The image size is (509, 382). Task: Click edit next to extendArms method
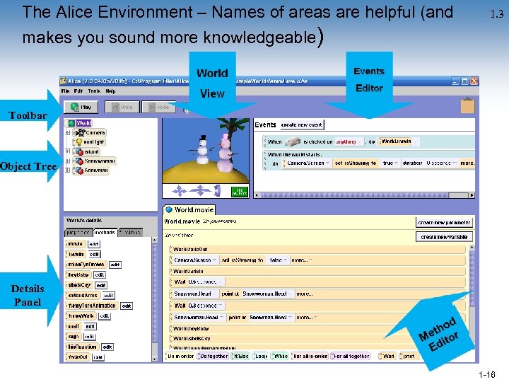(x=108, y=295)
